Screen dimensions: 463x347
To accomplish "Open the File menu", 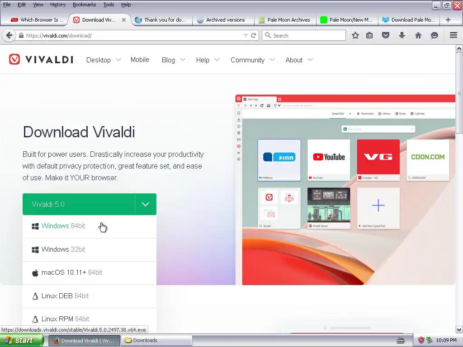I will pyautogui.click(x=7, y=5).
